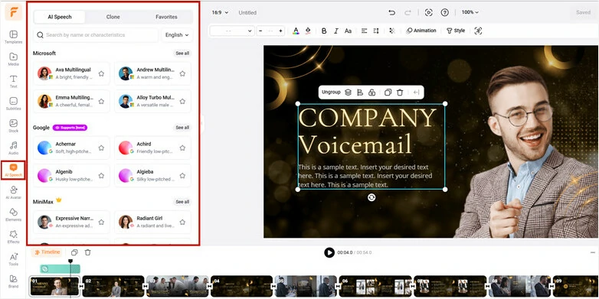This screenshot has height=299, width=599.
Task: Click the scan-frame icon after Style
Action: pyautogui.click(x=478, y=31)
